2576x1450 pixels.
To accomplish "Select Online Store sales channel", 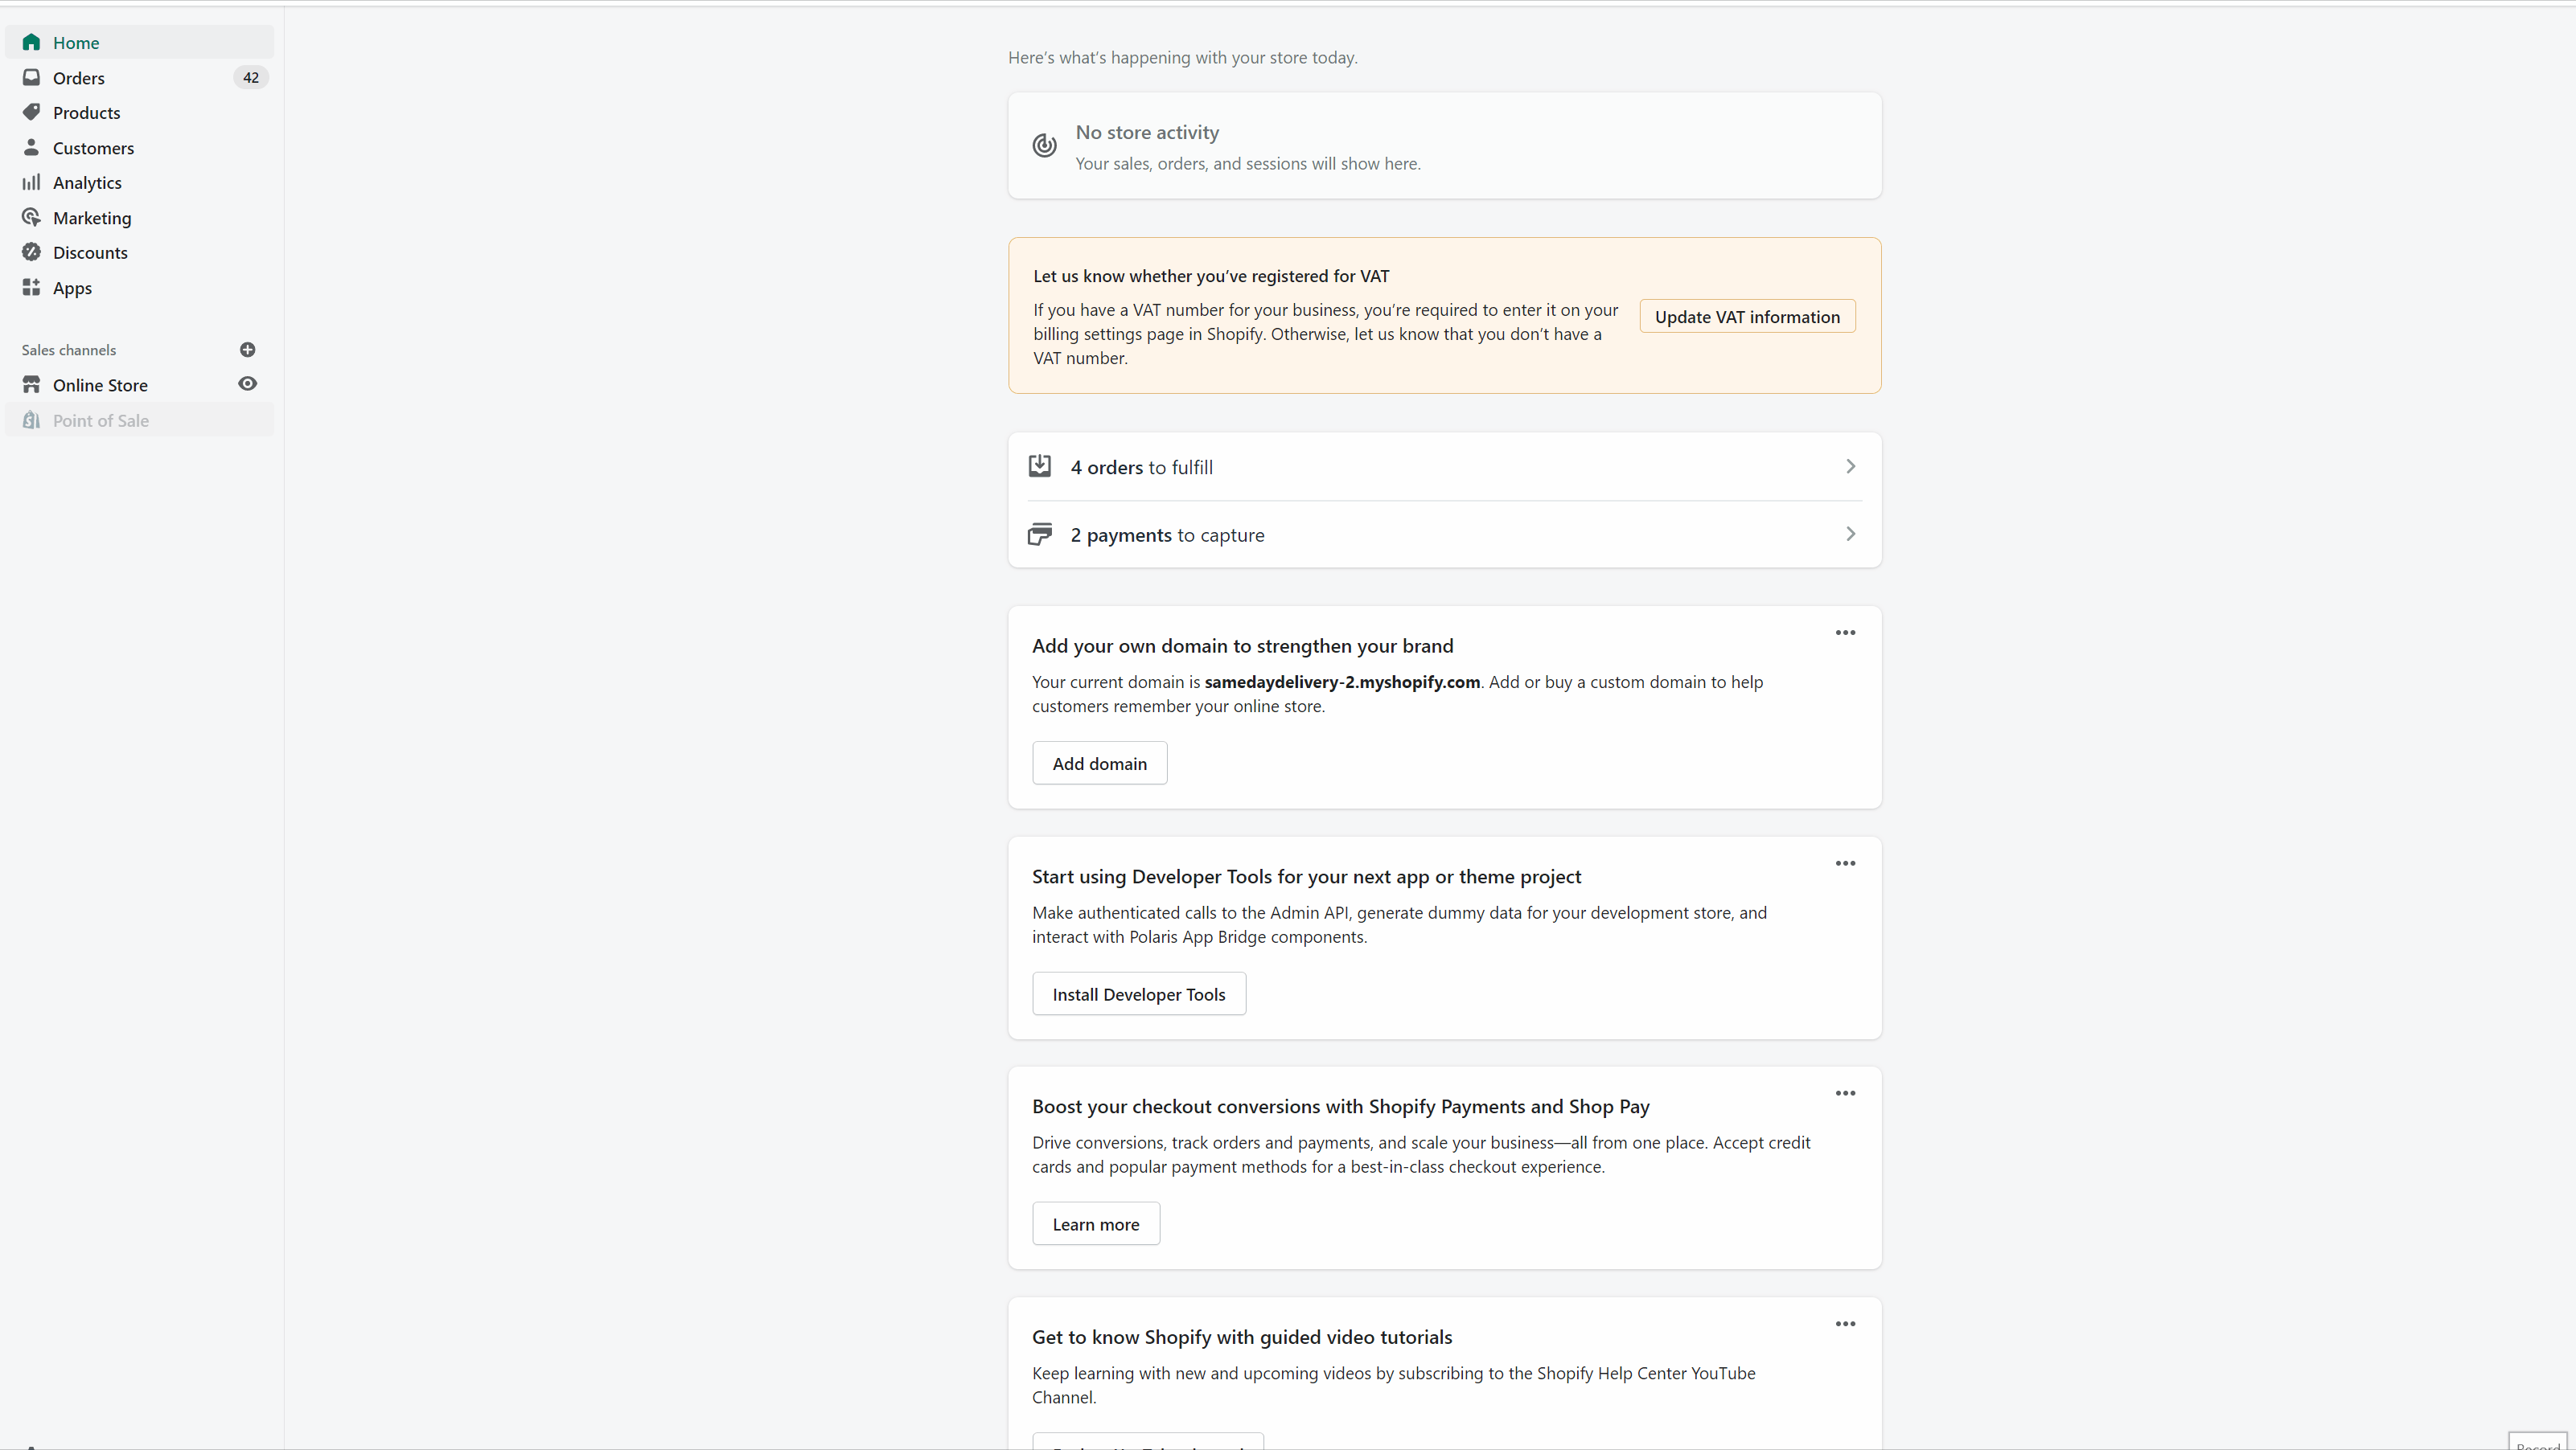I will (x=100, y=385).
